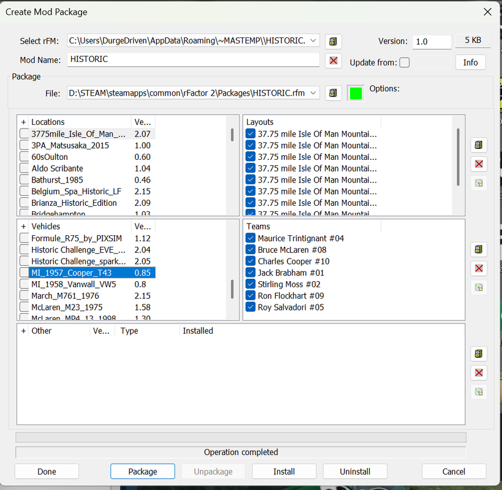Close the Create Mod Package dialog
The image size is (502, 490).
(487, 12)
